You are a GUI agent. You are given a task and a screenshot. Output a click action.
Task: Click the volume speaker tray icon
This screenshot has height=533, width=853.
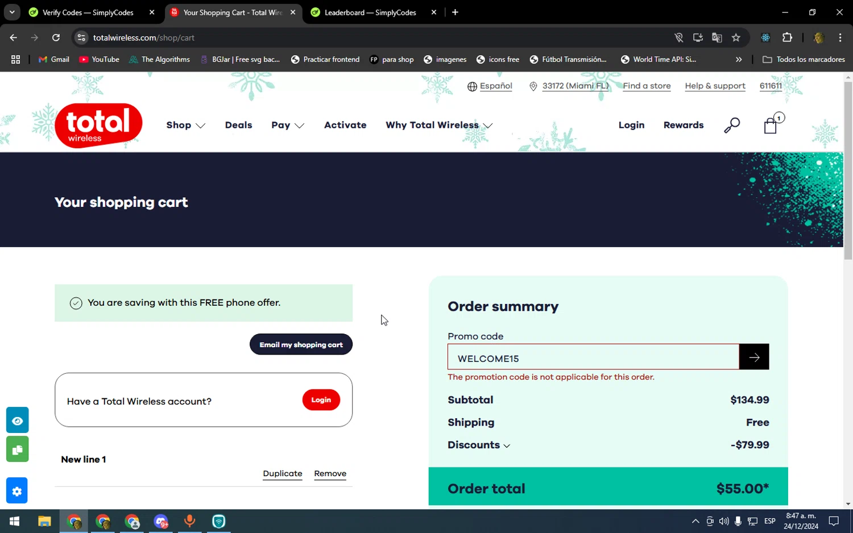(724, 521)
